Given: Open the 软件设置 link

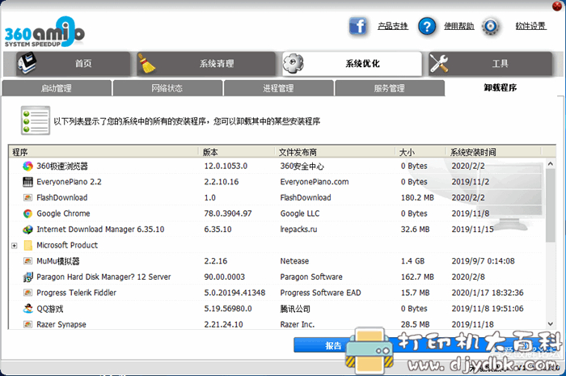Looking at the screenshot, I should click(x=530, y=26).
